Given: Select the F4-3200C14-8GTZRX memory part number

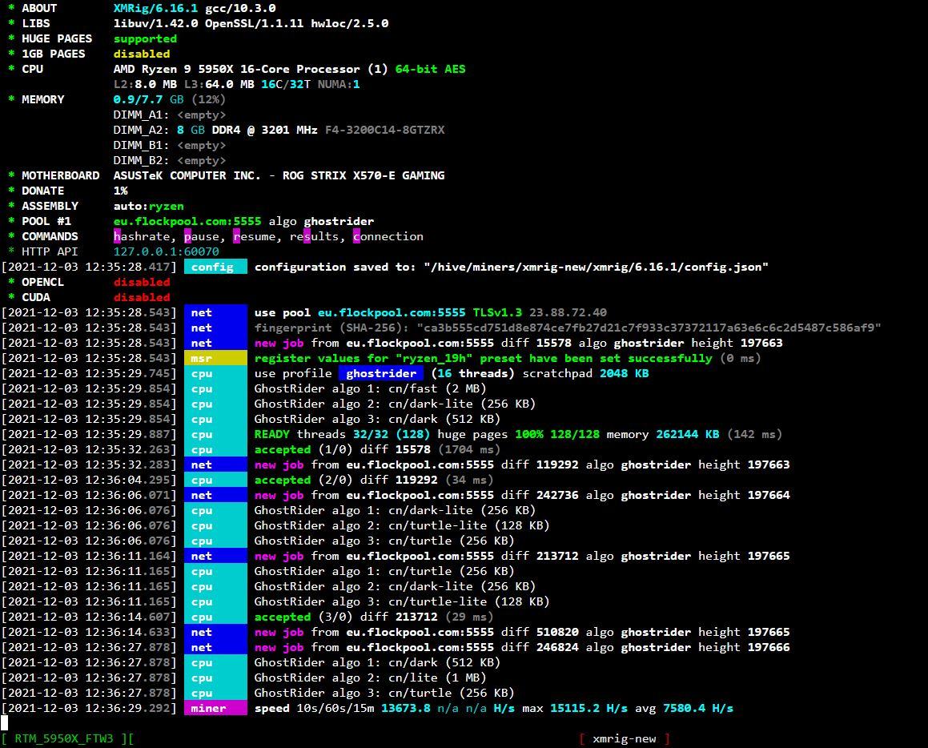Looking at the screenshot, I should click(384, 131).
